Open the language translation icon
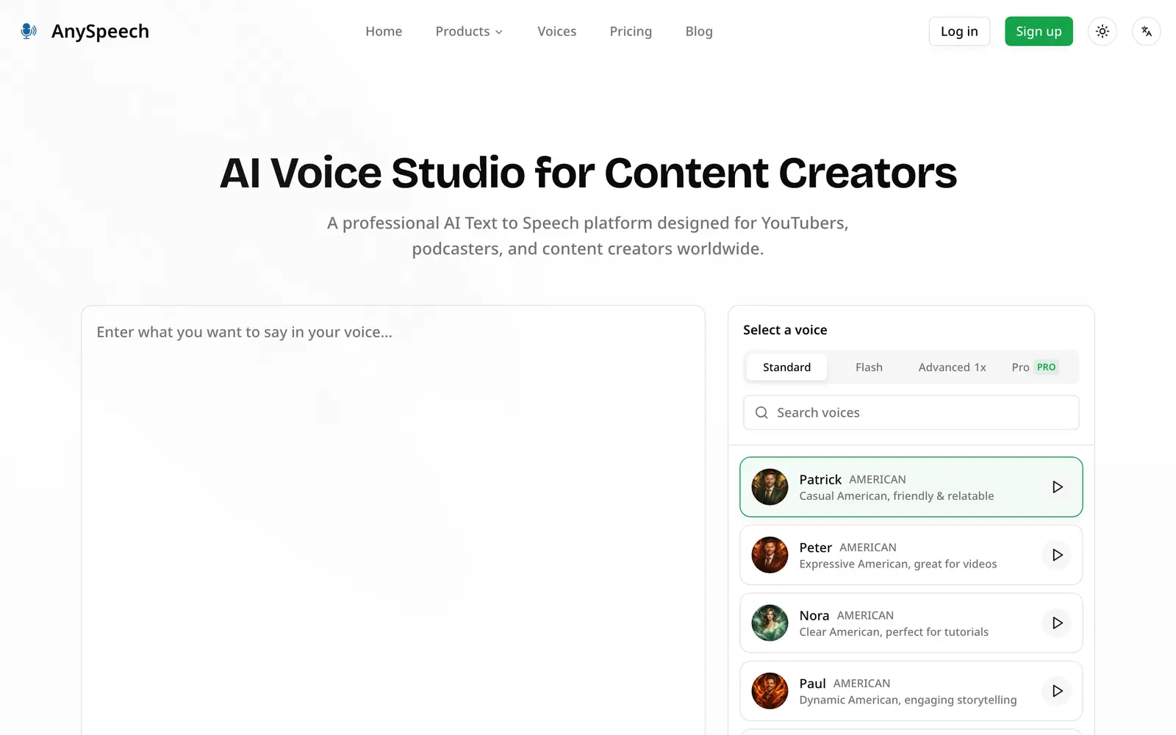Image resolution: width=1176 pixels, height=735 pixels. point(1146,31)
